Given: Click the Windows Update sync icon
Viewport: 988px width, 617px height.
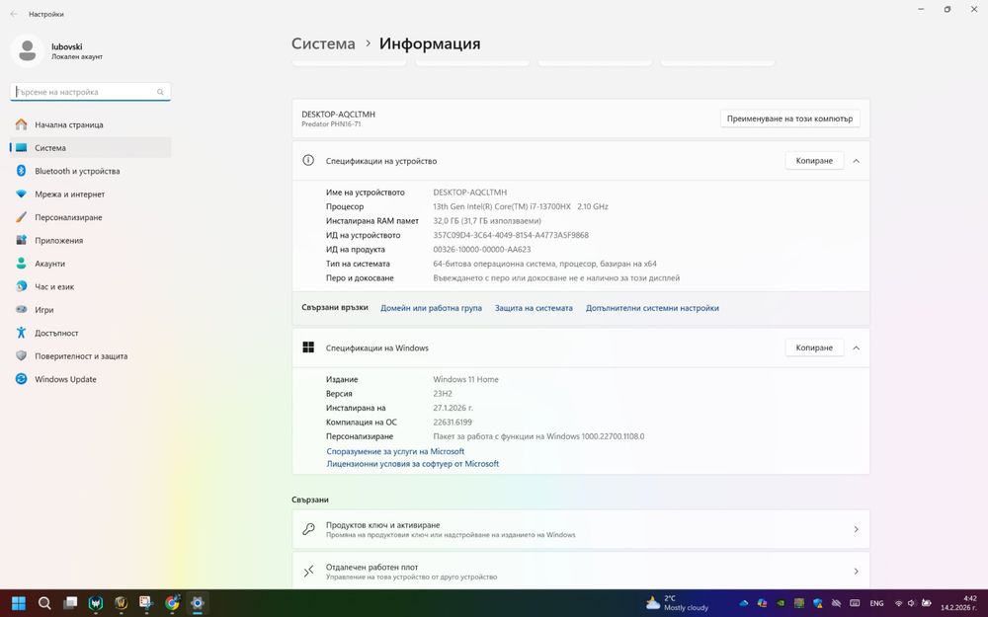Looking at the screenshot, I should click(22, 379).
